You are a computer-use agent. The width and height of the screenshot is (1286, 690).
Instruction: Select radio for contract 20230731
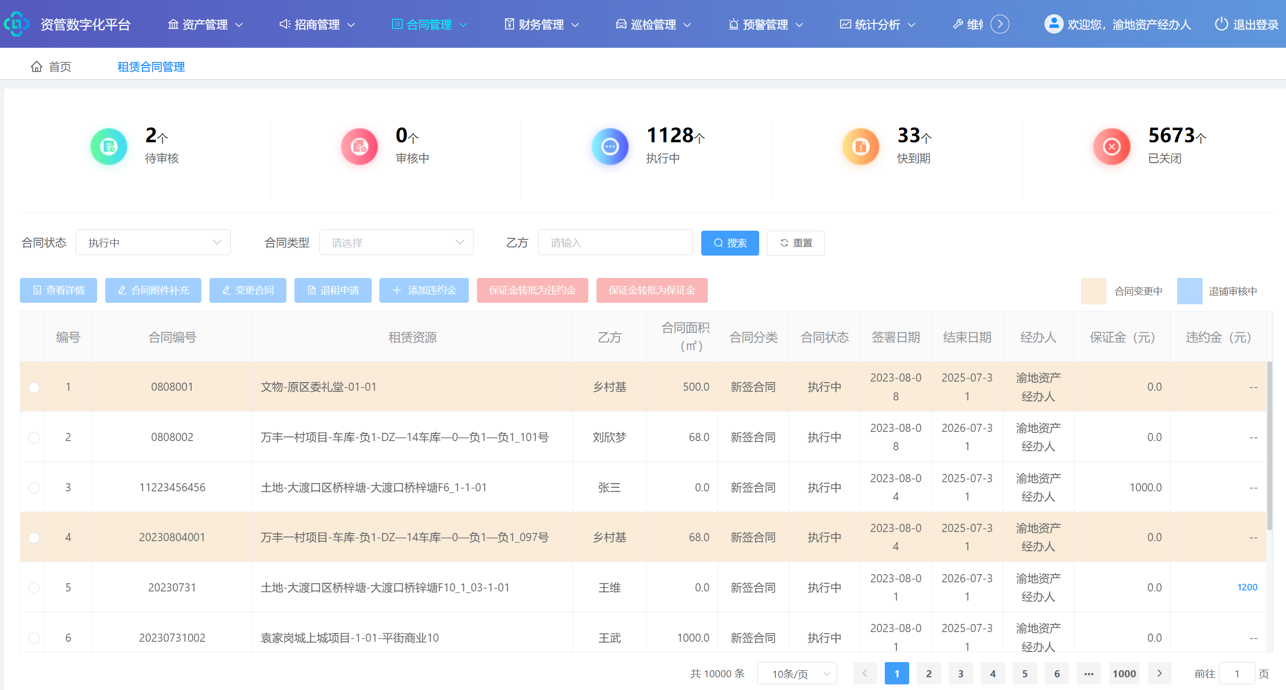coord(34,588)
